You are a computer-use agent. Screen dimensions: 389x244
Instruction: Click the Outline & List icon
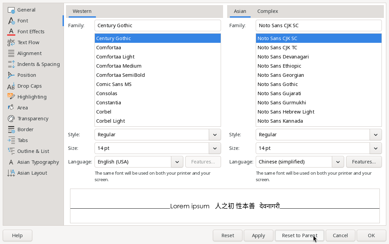pos(11,151)
